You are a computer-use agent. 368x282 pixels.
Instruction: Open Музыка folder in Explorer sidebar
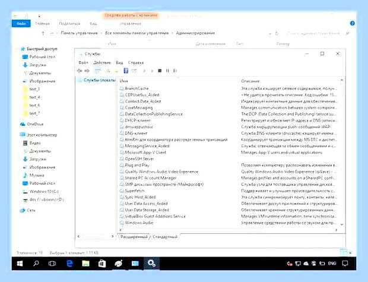tap(34, 175)
